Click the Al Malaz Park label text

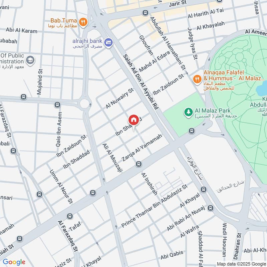pyautogui.click(x=213, y=110)
